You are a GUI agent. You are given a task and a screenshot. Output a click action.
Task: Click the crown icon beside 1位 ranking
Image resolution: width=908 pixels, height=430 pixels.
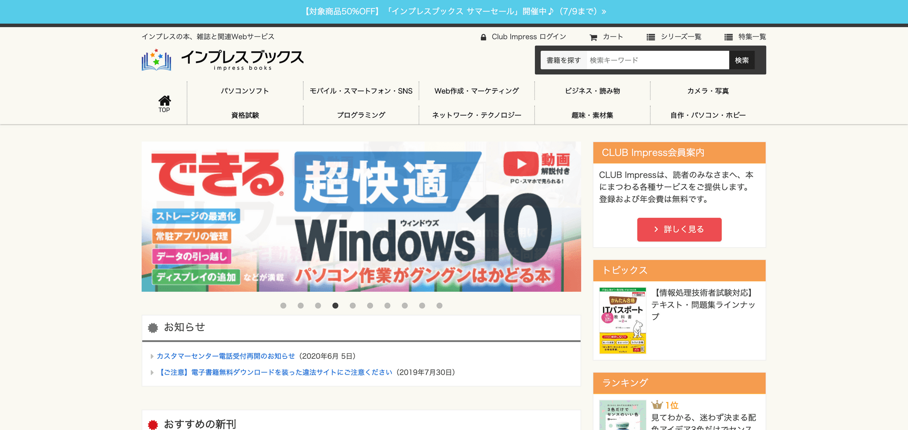click(656, 405)
